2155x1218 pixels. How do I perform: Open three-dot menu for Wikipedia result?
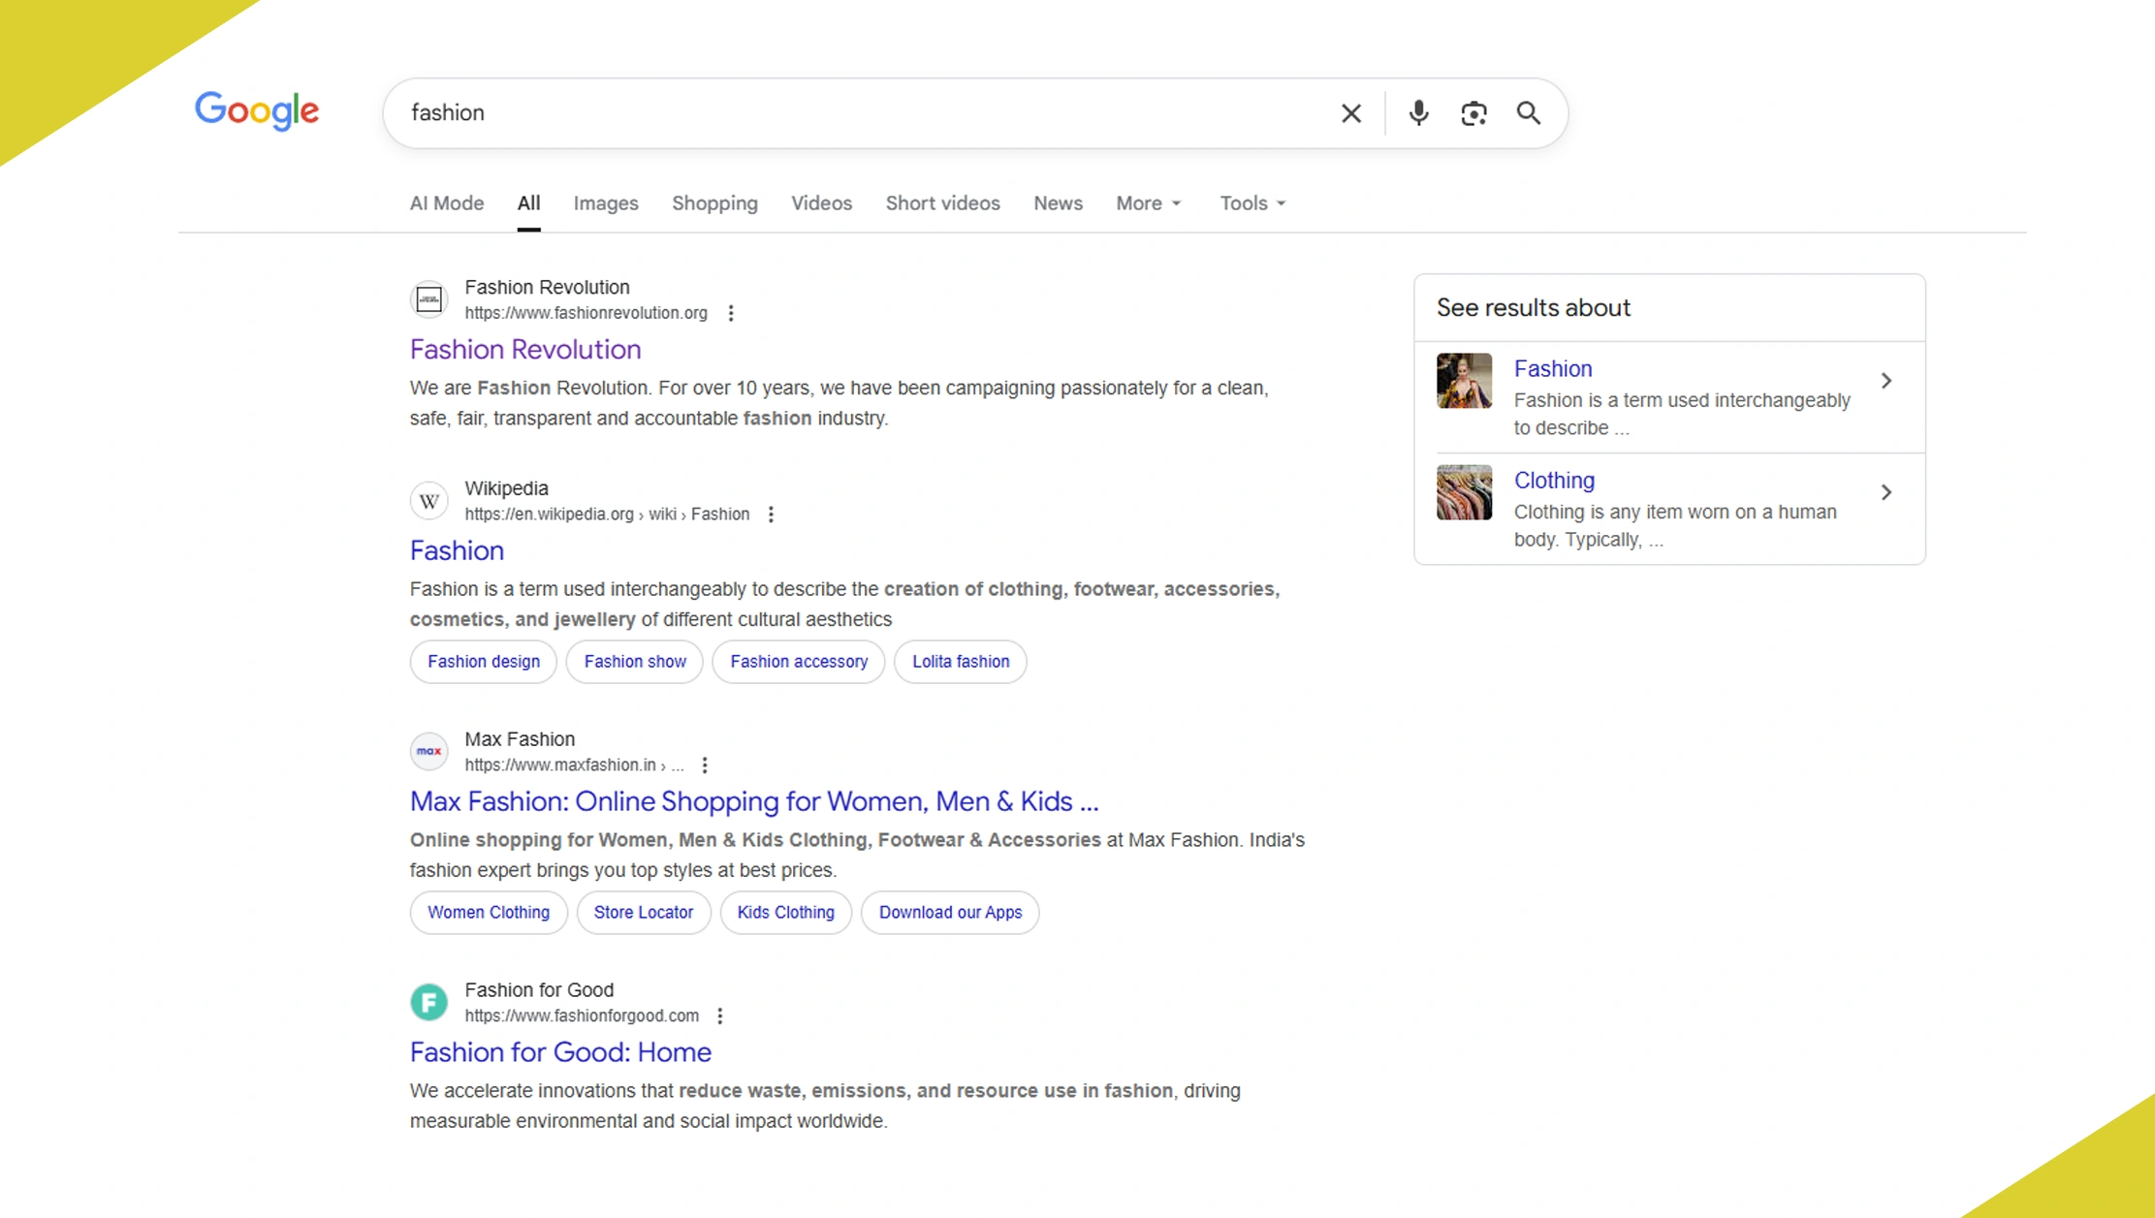tap(771, 515)
